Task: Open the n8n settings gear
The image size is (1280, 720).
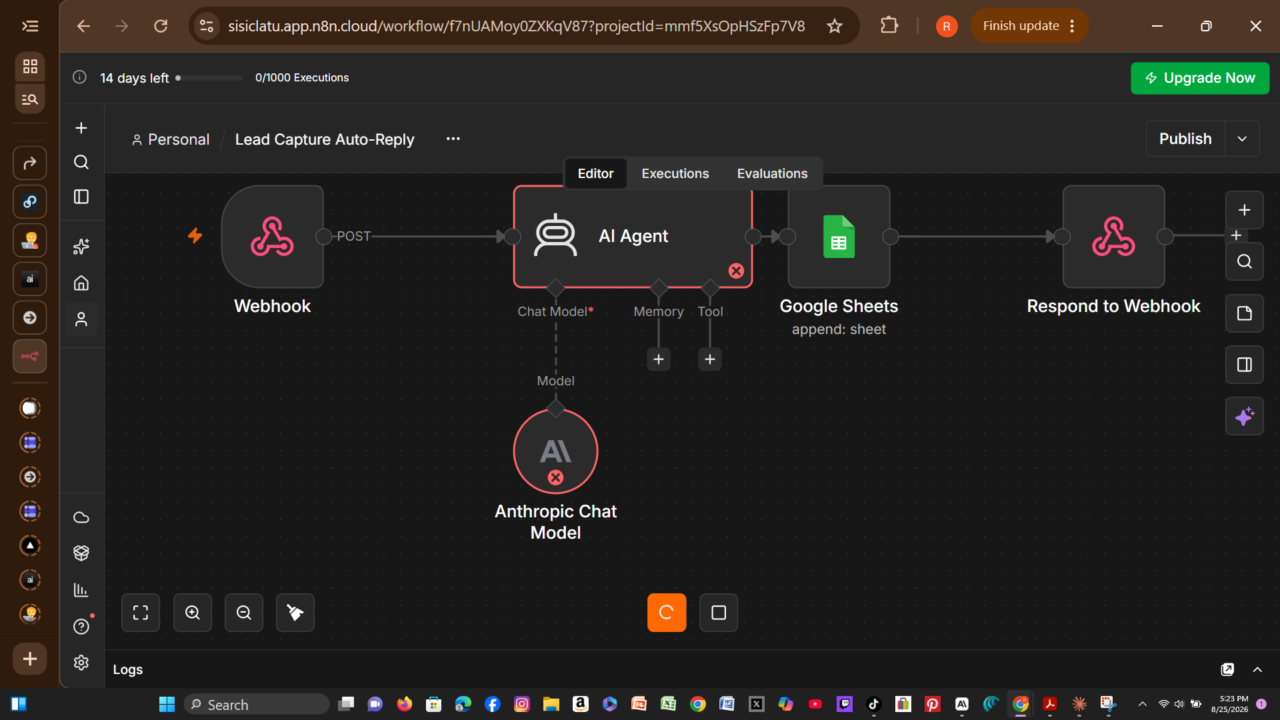Action: point(81,663)
